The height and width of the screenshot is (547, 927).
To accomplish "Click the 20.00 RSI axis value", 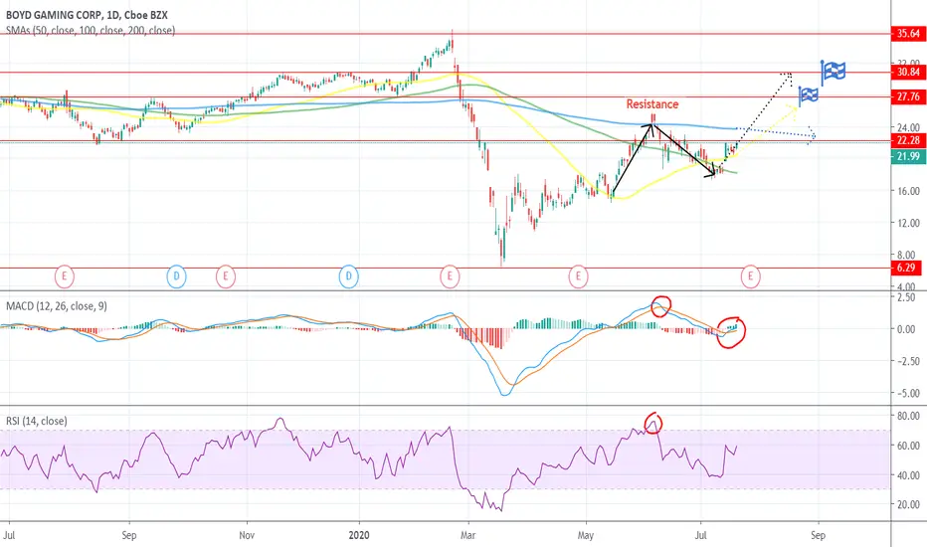I will click(908, 505).
